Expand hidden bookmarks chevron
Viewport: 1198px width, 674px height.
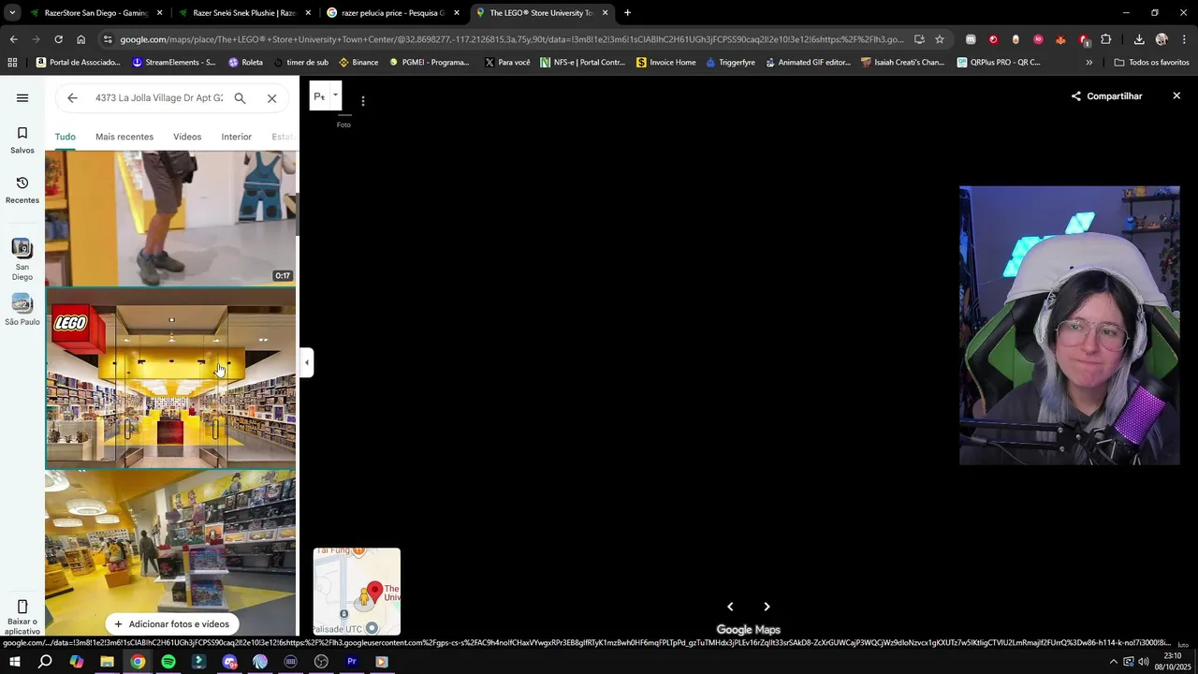(1088, 63)
